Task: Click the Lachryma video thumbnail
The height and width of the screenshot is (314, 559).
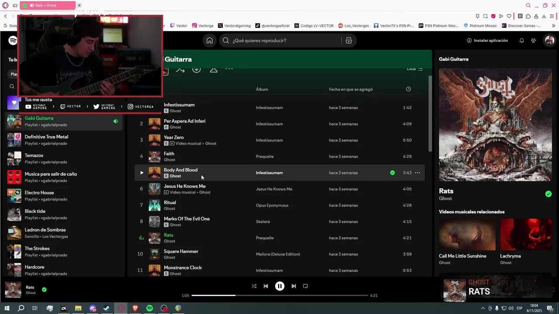Action: click(x=526, y=235)
